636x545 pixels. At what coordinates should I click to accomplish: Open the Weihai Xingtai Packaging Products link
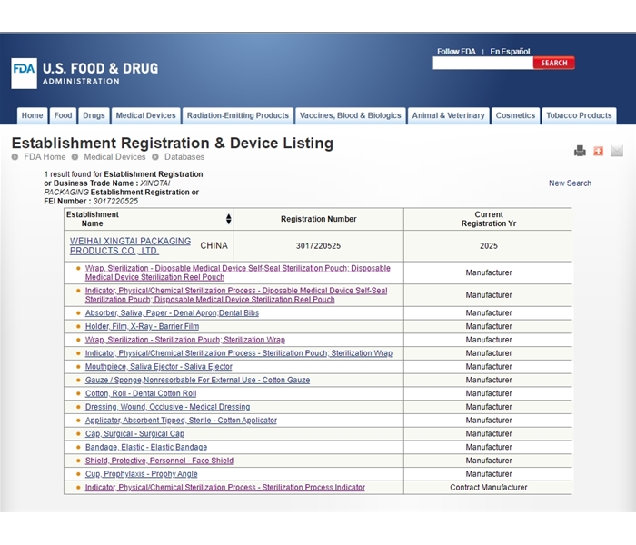click(x=130, y=246)
